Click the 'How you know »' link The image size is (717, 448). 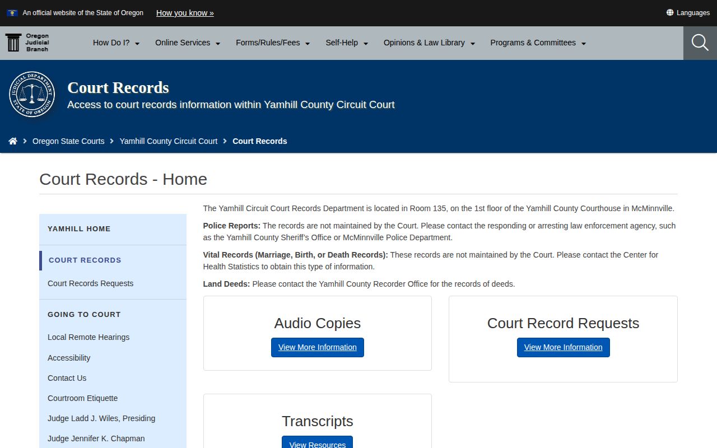pos(185,13)
